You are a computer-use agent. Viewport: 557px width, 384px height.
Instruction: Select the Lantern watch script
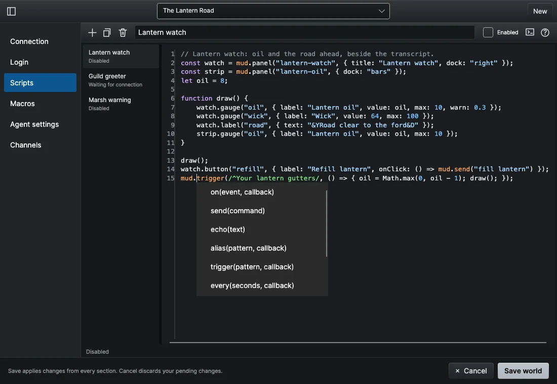pyautogui.click(x=121, y=57)
